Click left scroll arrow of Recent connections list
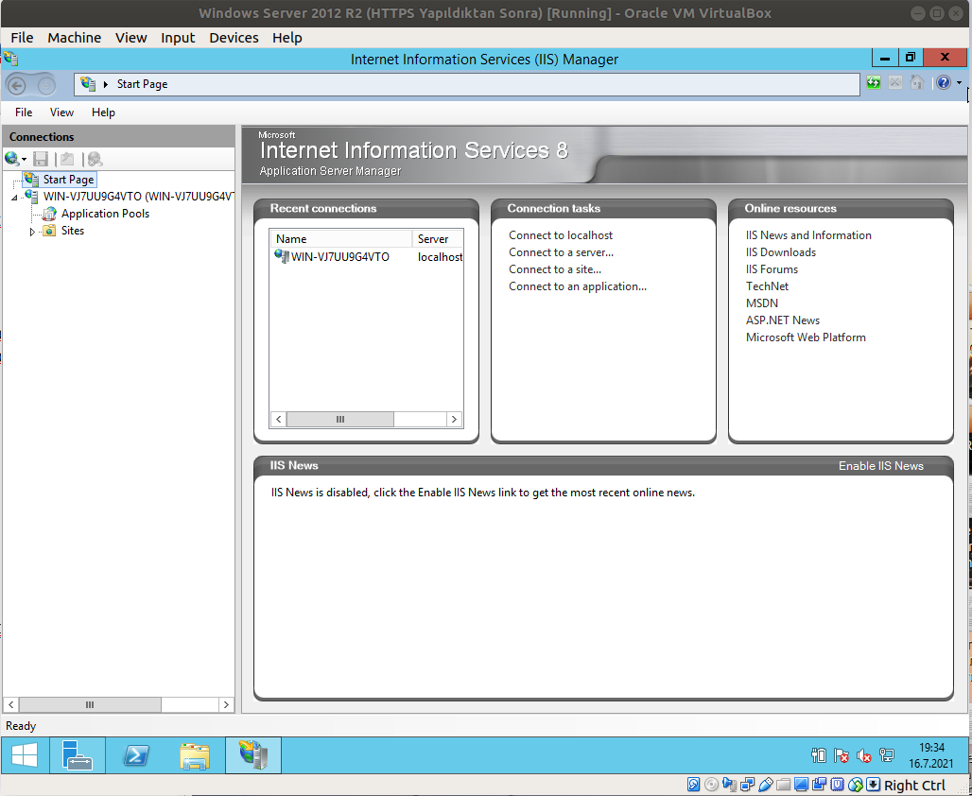 pyautogui.click(x=278, y=420)
